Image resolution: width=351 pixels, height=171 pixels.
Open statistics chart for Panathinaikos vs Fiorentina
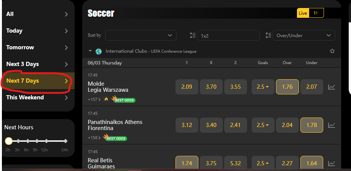coord(332,125)
